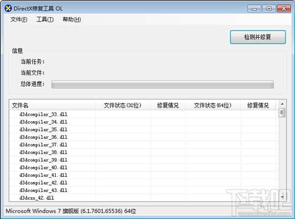Select row d3dcompiler_43.dll
The height and width of the screenshot is (219, 295).
coord(144,190)
